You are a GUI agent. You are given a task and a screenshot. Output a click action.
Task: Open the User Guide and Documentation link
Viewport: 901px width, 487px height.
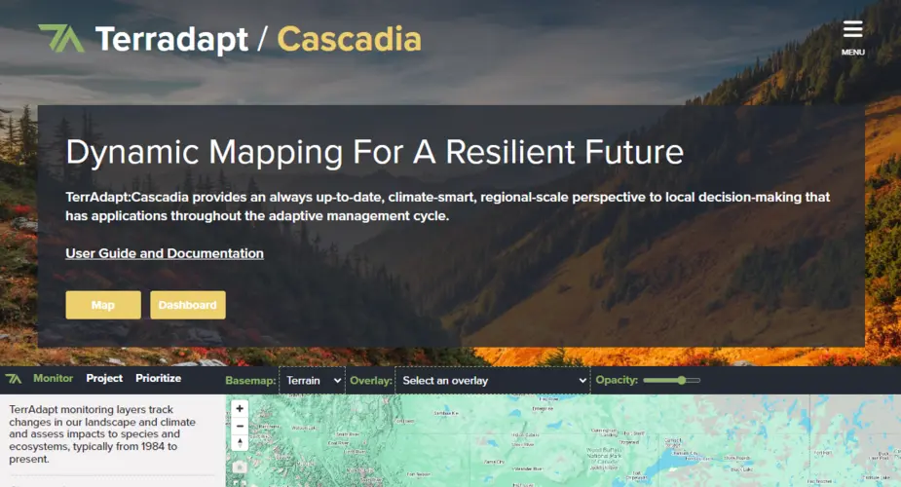coord(165,253)
